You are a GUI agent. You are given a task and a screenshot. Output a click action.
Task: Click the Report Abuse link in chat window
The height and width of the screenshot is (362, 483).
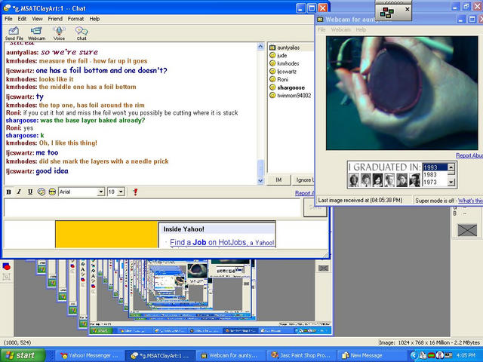(305, 193)
